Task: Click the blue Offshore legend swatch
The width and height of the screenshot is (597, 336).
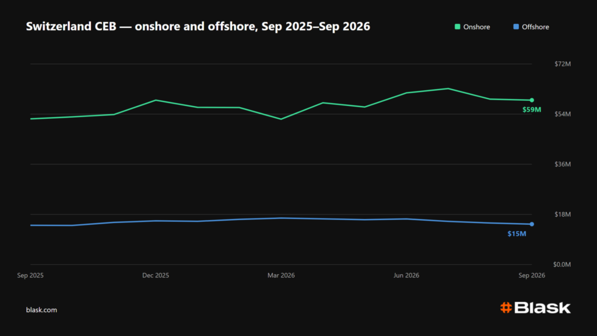Action: [x=516, y=27]
